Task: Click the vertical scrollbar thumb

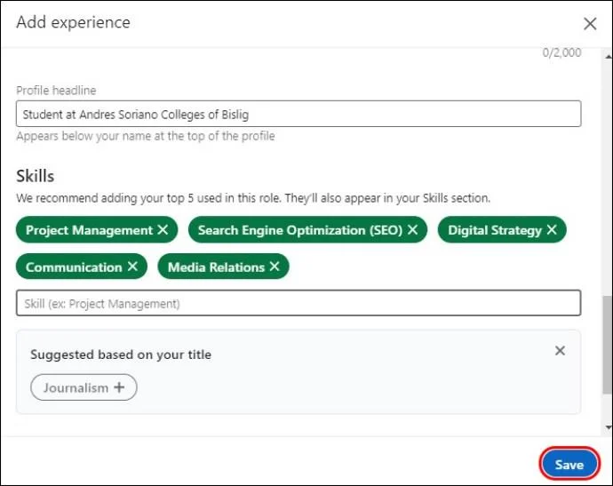Action: tap(608, 345)
